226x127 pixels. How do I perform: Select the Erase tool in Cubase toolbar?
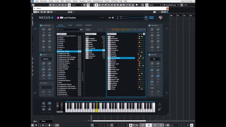pos(106,5)
